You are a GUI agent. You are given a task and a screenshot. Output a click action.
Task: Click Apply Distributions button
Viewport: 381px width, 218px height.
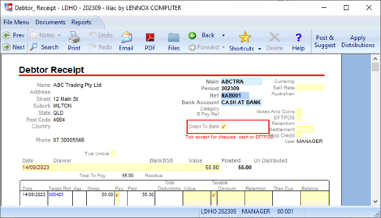coord(358,41)
